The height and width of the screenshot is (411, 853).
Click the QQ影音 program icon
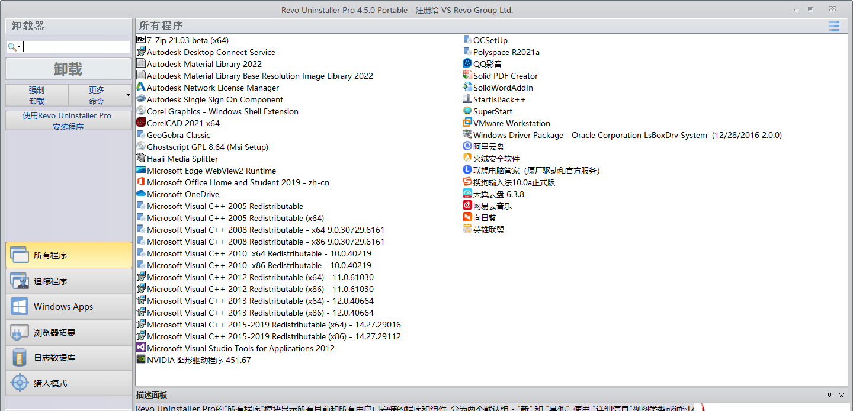pyautogui.click(x=467, y=64)
